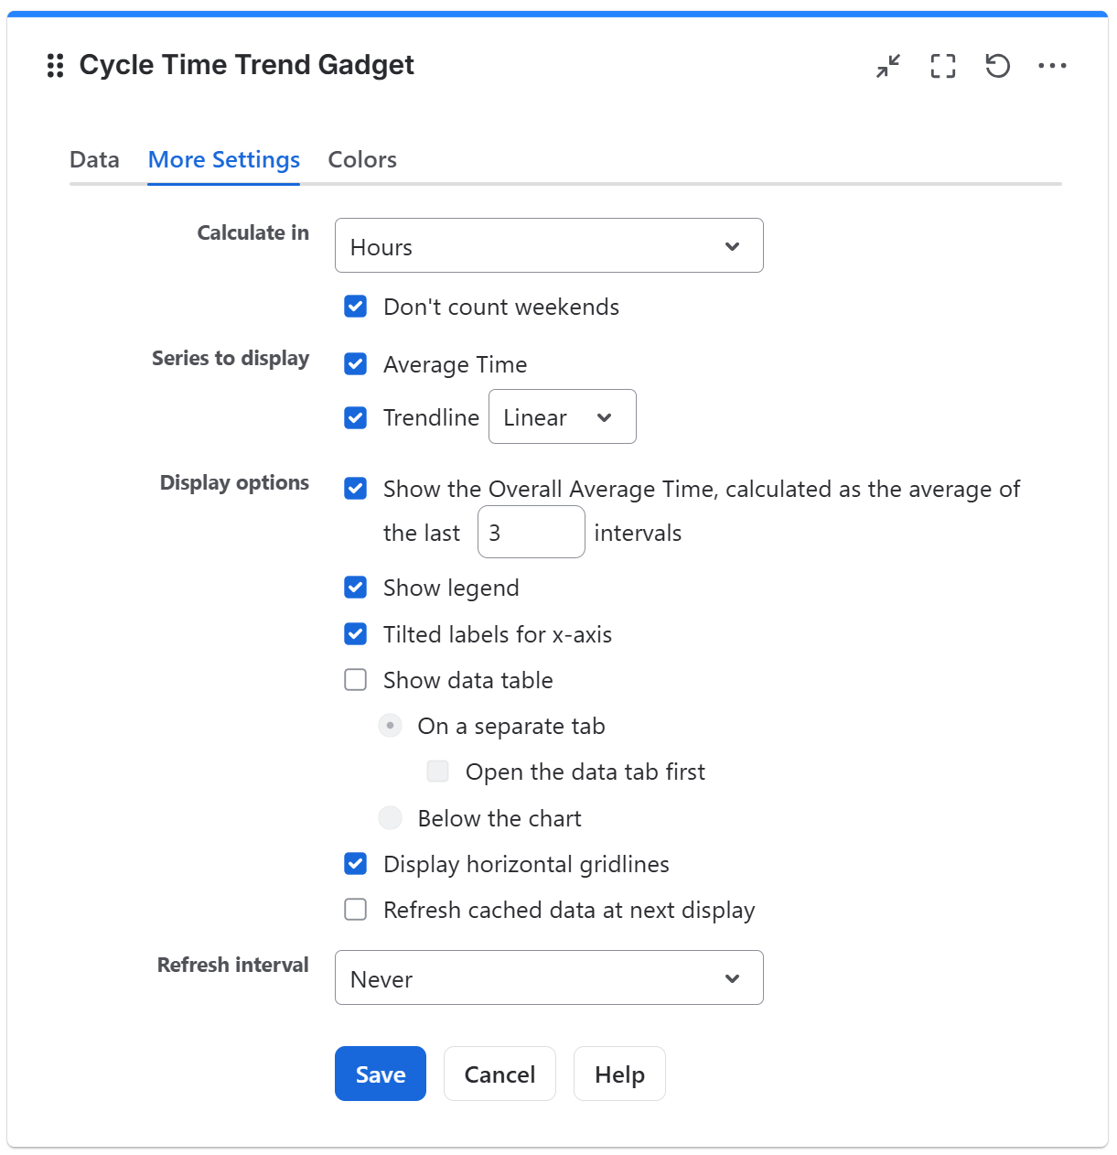Maximize the gadget to full screen
Screen dimensions: 1117x1155
coord(942,66)
